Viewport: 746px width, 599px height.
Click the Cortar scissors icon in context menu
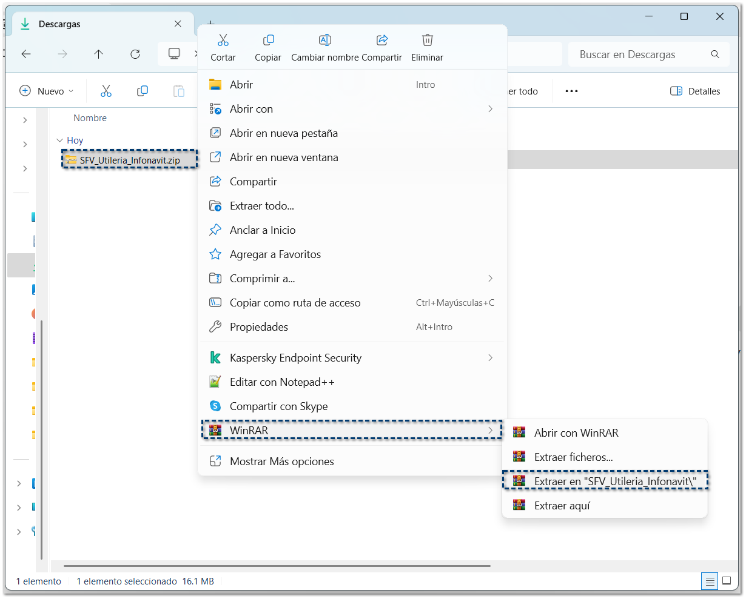click(223, 41)
